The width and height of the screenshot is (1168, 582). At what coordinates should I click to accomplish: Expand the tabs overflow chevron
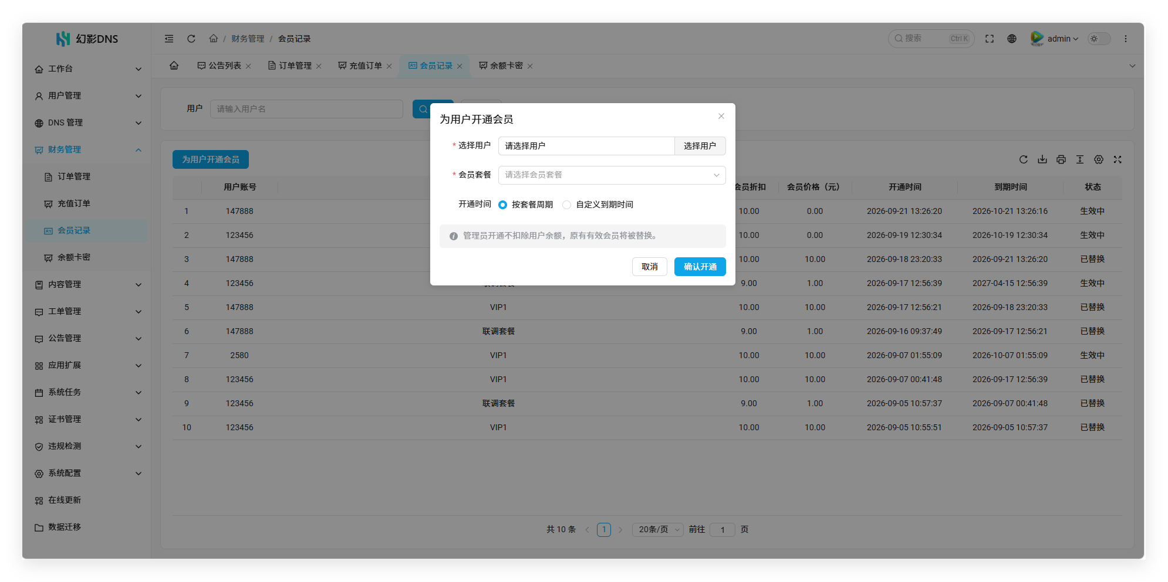(1132, 66)
